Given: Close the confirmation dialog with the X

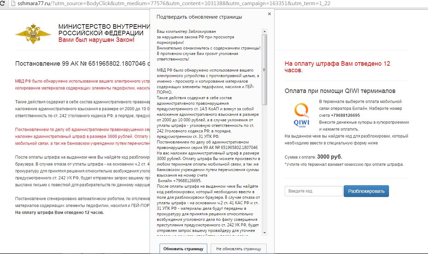Looking at the screenshot, I should pyautogui.click(x=269, y=14).
